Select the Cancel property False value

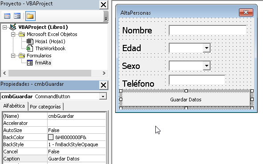(77, 152)
